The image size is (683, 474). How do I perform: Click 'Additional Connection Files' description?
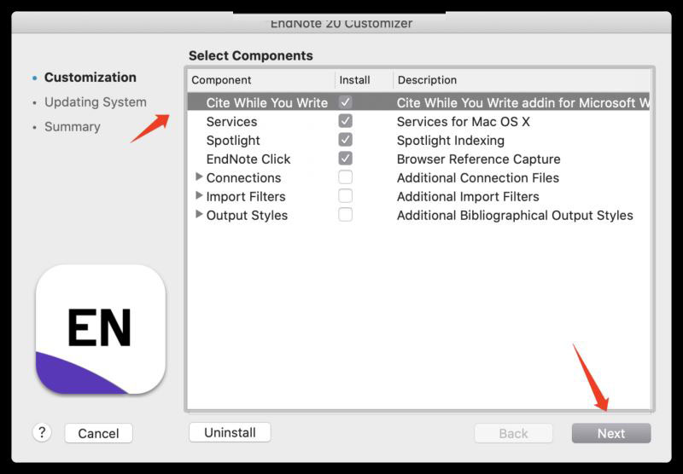point(478,178)
